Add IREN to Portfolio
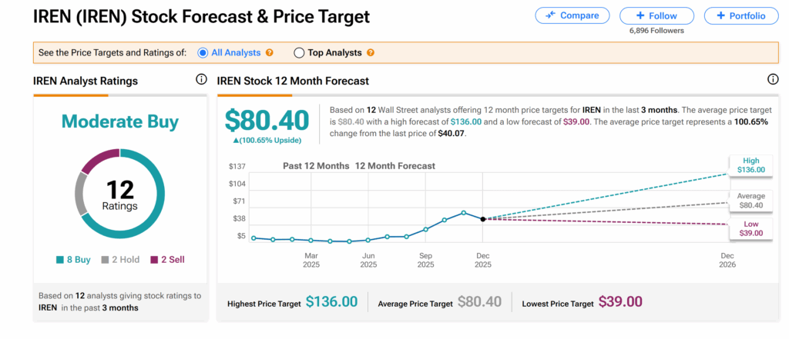This screenshot has width=789, height=339. 740,15
